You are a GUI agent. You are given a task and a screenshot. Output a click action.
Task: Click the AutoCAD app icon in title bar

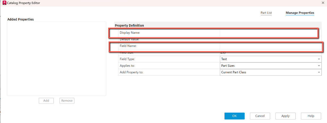pyautogui.click(x=4, y=3)
